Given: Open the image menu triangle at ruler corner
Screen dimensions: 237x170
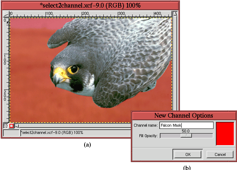Looking at the screenshot, I should pos(6,14).
